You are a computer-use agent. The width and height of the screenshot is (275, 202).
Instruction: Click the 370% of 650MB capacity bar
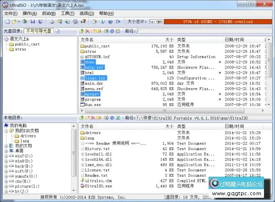(218, 22)
